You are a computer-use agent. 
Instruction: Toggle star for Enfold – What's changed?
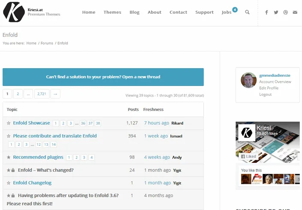click(x=9, y=170)
